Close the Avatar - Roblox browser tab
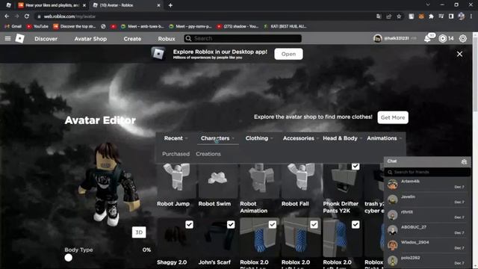The width and height of the screenshot is (478, 269). point(158,5)
